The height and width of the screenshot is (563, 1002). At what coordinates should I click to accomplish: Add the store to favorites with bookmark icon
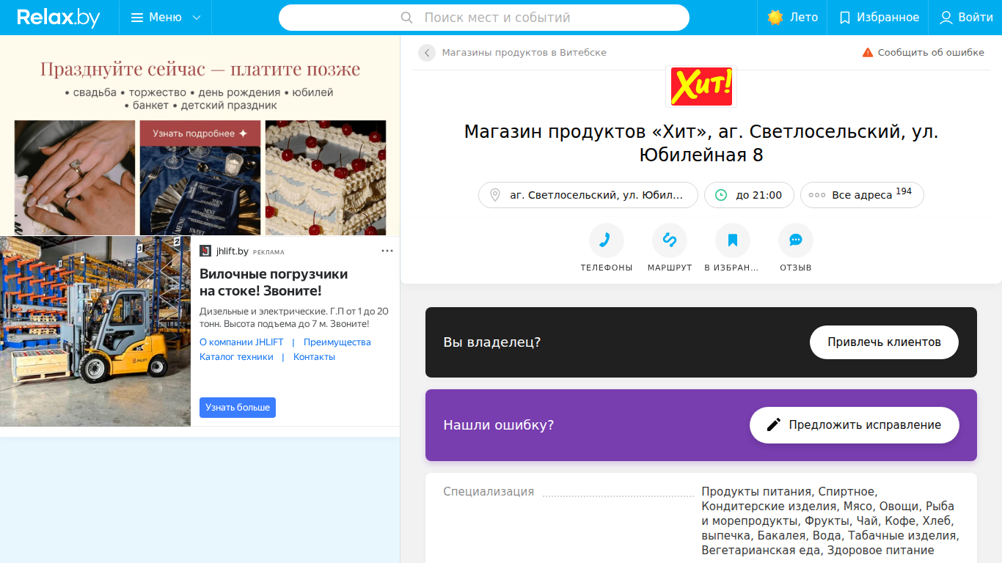tap(733, 240)
